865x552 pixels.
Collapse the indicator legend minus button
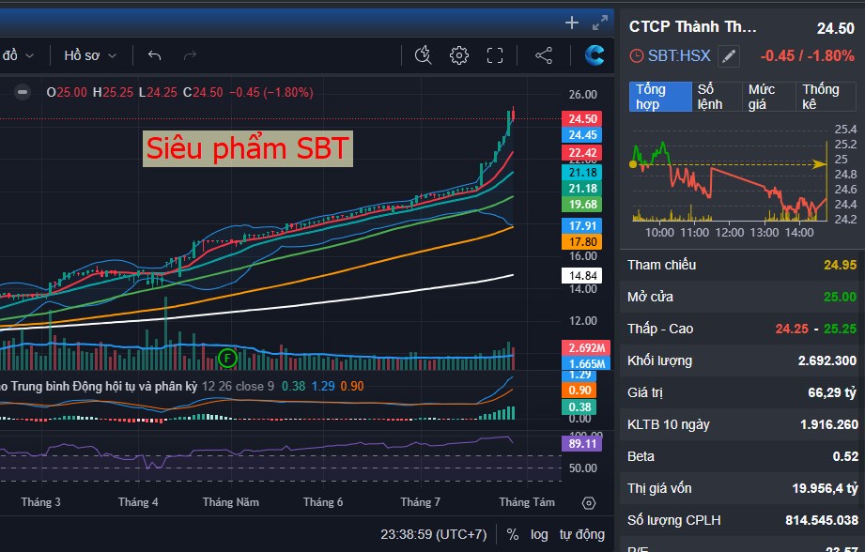(x=23, y=92)
